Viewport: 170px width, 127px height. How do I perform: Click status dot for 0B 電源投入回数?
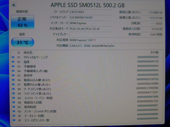[14, 102]
